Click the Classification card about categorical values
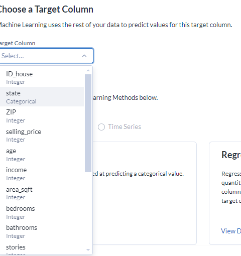241x256 pixels. [x=145, y=193]
